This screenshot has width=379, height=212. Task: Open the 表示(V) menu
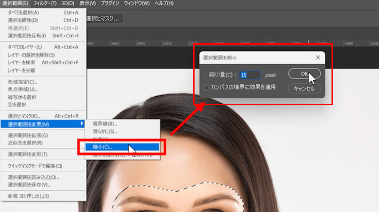pyautogui.click(x=89, y=4)
